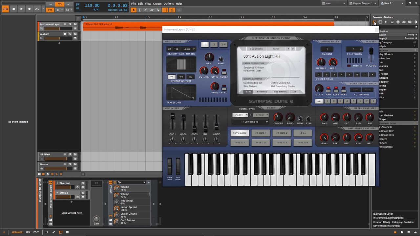The image size is (420, 236).
Task: Mute the Instrument Layer track
Action: 75,24
